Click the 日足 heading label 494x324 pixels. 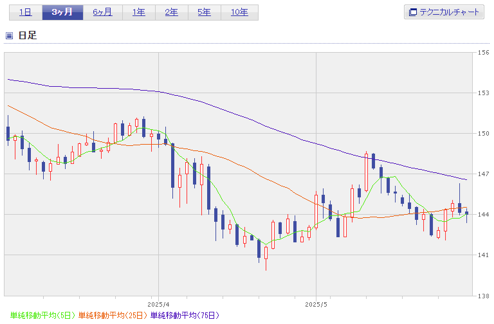click(x=28, y=35)
